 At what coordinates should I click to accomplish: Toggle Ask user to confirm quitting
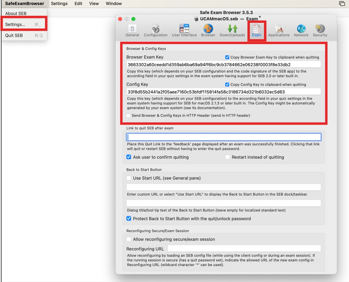(x=129, y=157)
